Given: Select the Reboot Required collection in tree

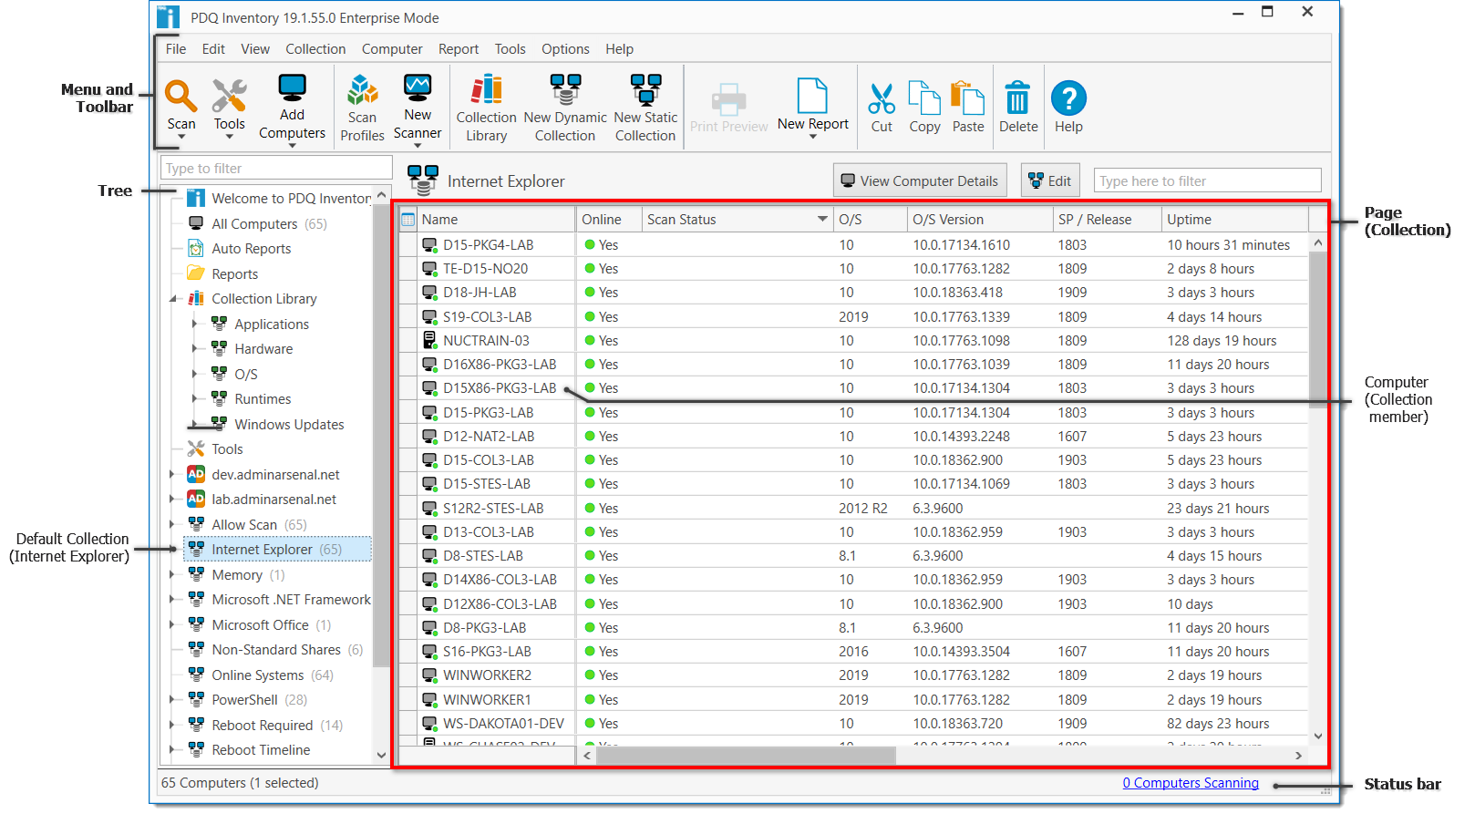Looking at the screenshot, I should coord(263,725).
